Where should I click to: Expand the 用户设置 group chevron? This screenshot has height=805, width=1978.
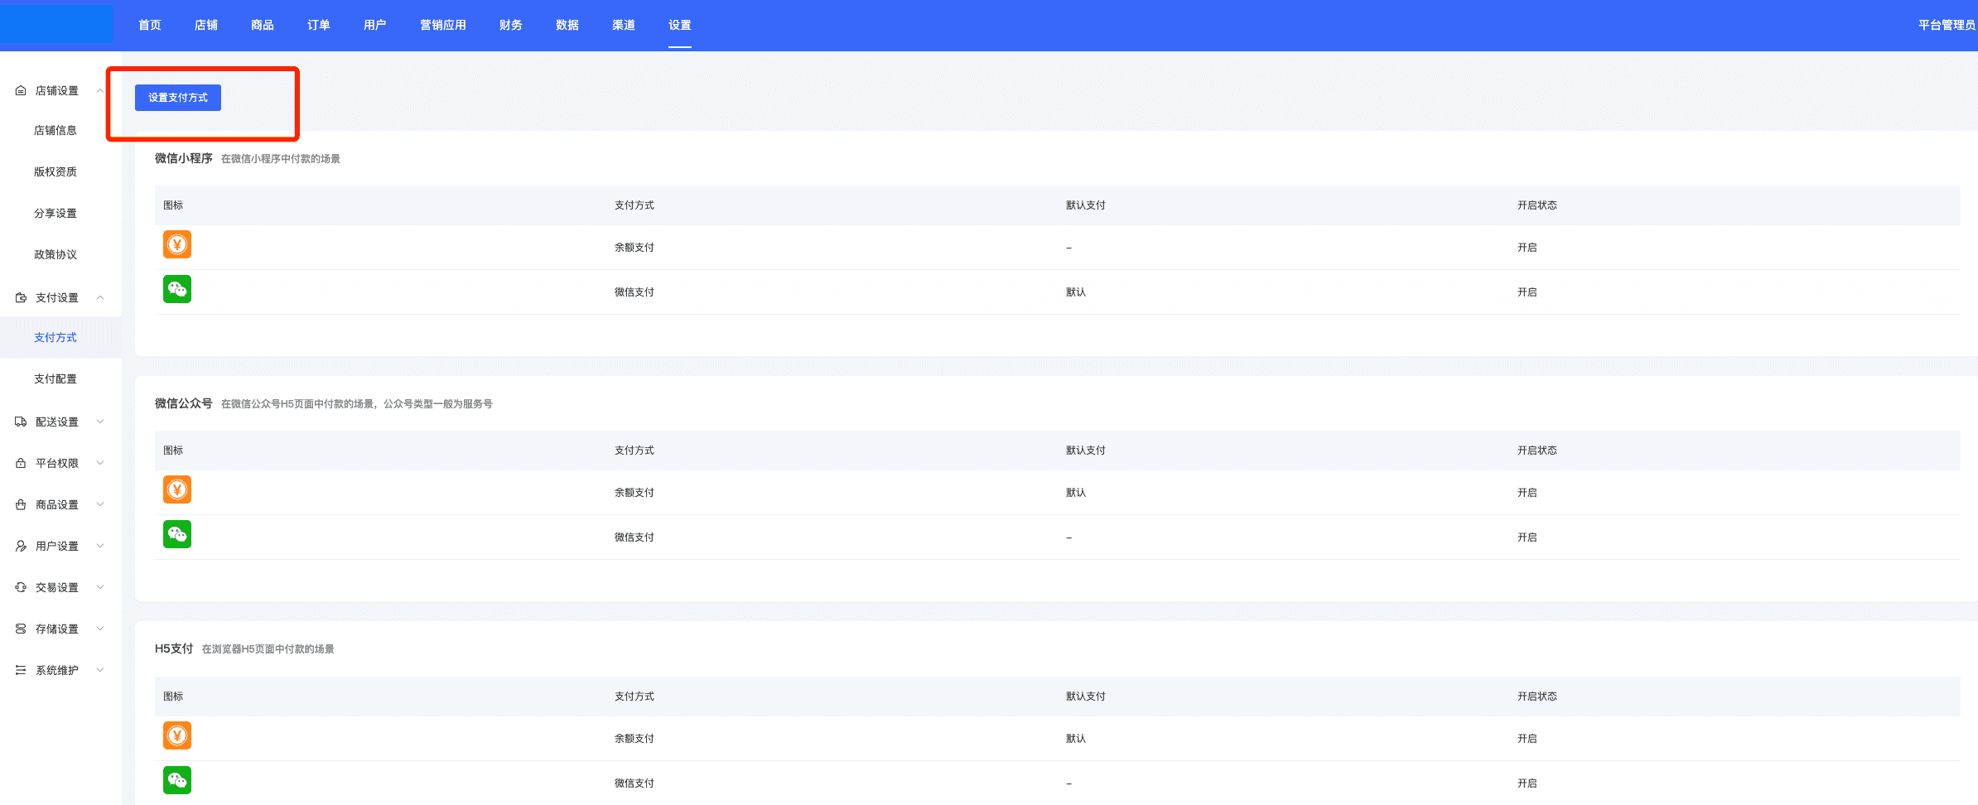point(100,546)
